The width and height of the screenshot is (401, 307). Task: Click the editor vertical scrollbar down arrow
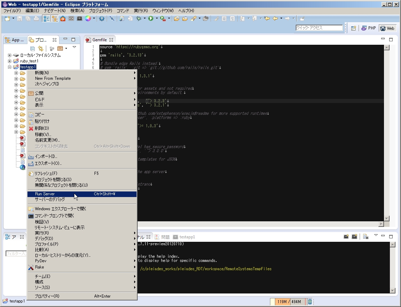point(387,219)
